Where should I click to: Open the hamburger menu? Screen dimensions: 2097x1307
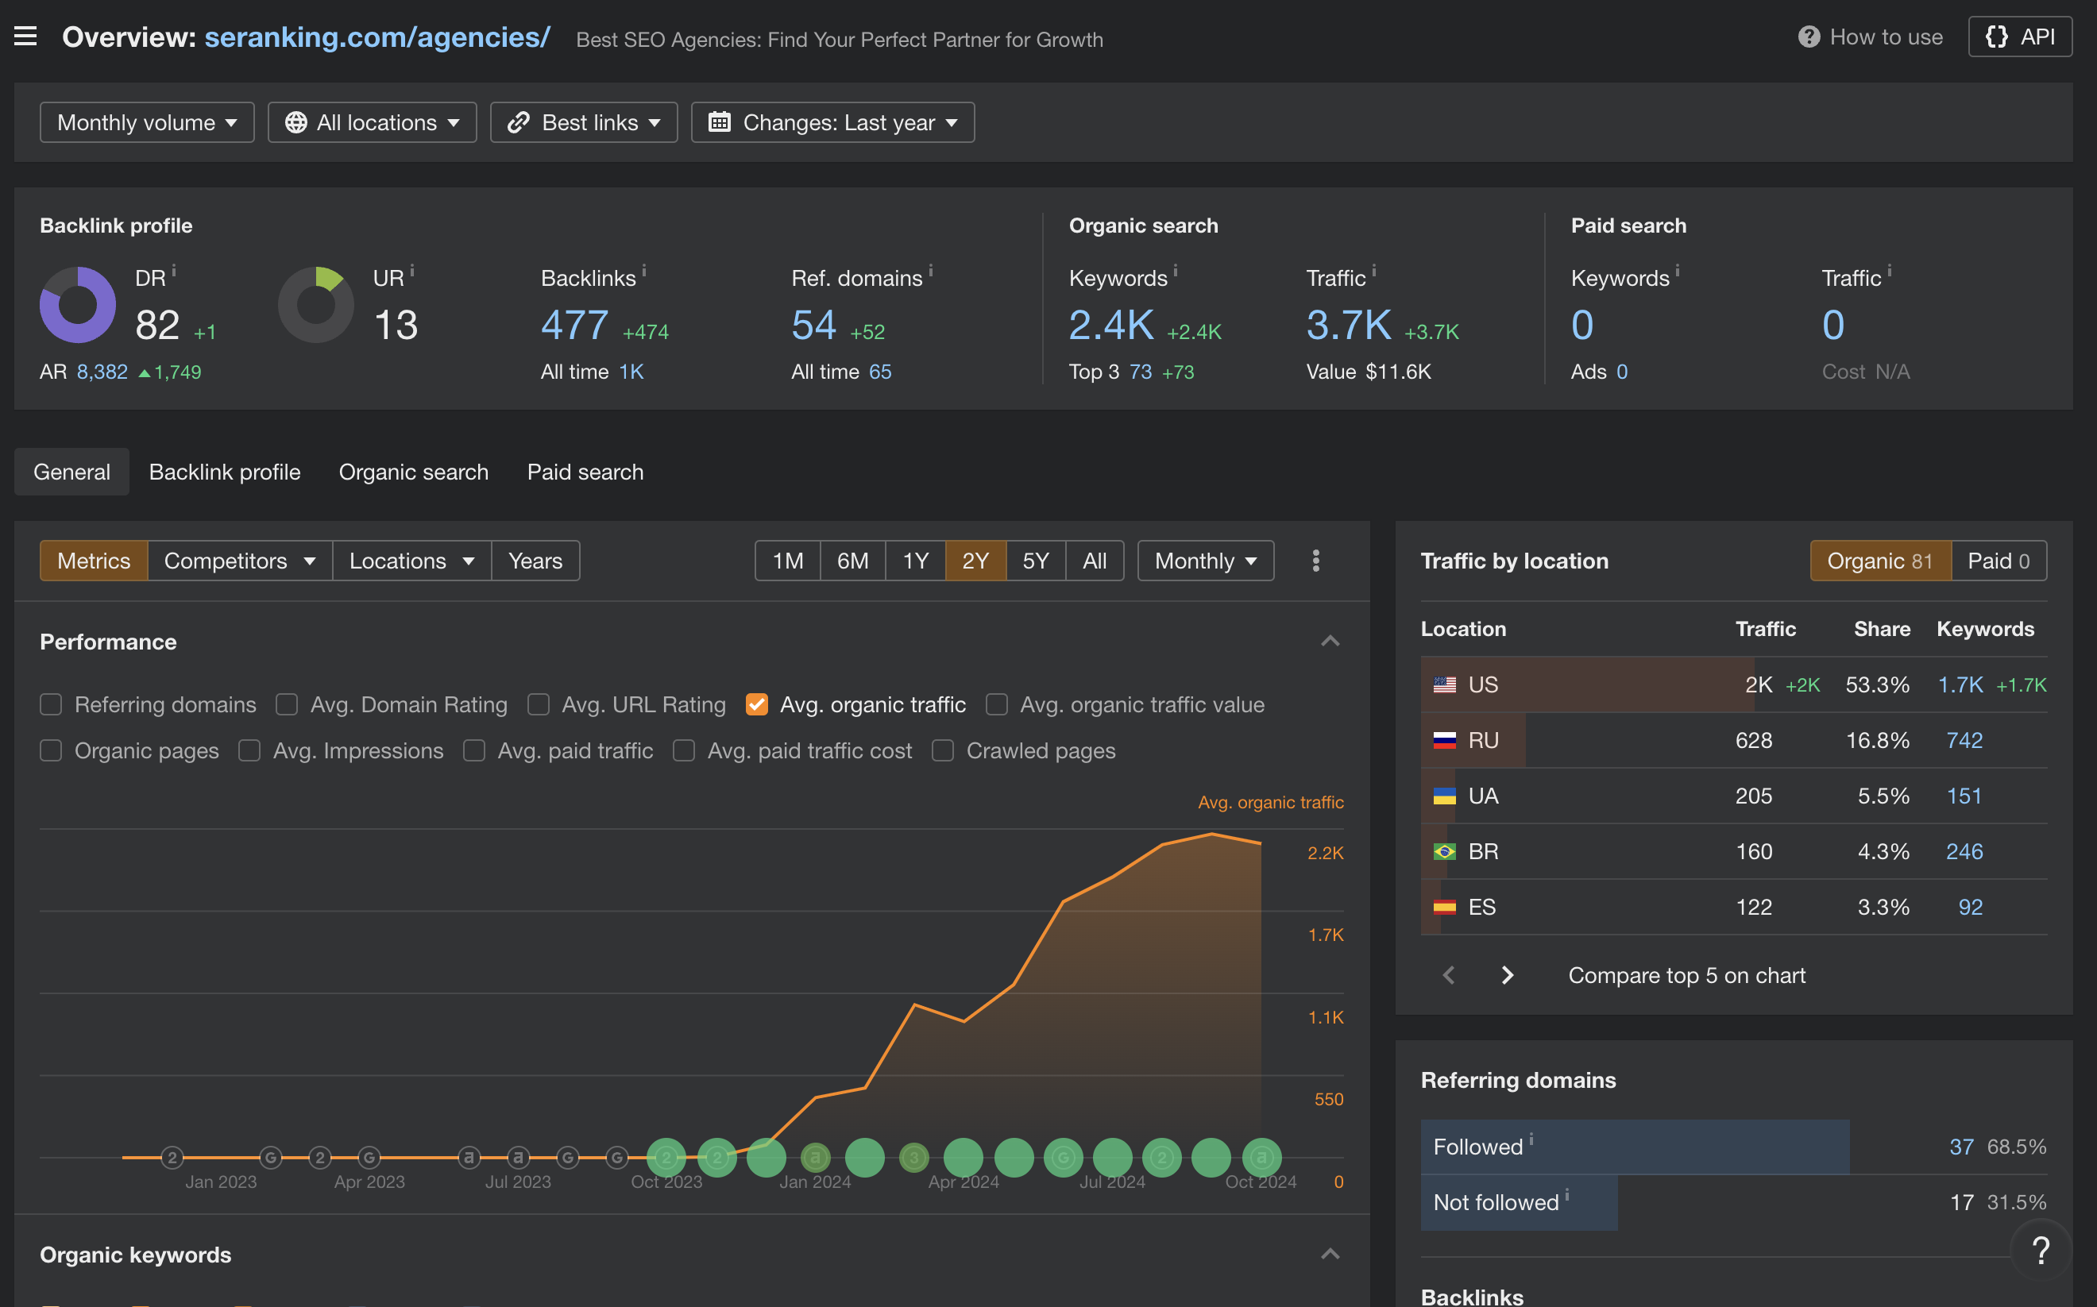coord(25,37)
